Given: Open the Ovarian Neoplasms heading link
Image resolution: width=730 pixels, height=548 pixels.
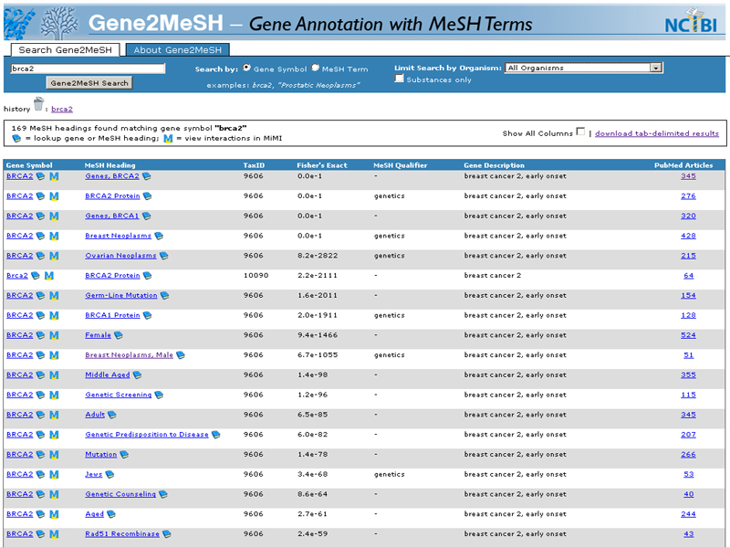Looking at the screenshot, I should coord(120,256).
